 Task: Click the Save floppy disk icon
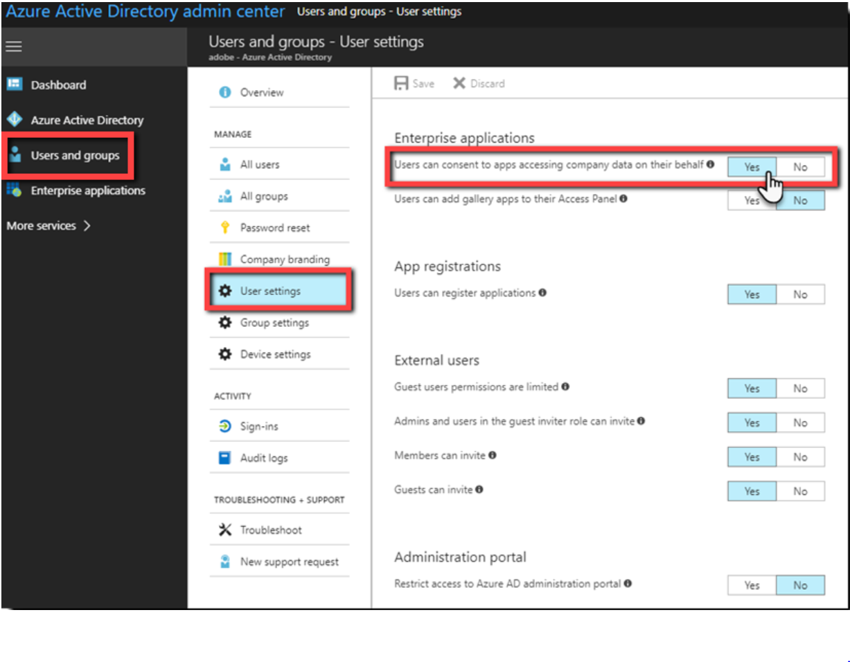(401, 83)
